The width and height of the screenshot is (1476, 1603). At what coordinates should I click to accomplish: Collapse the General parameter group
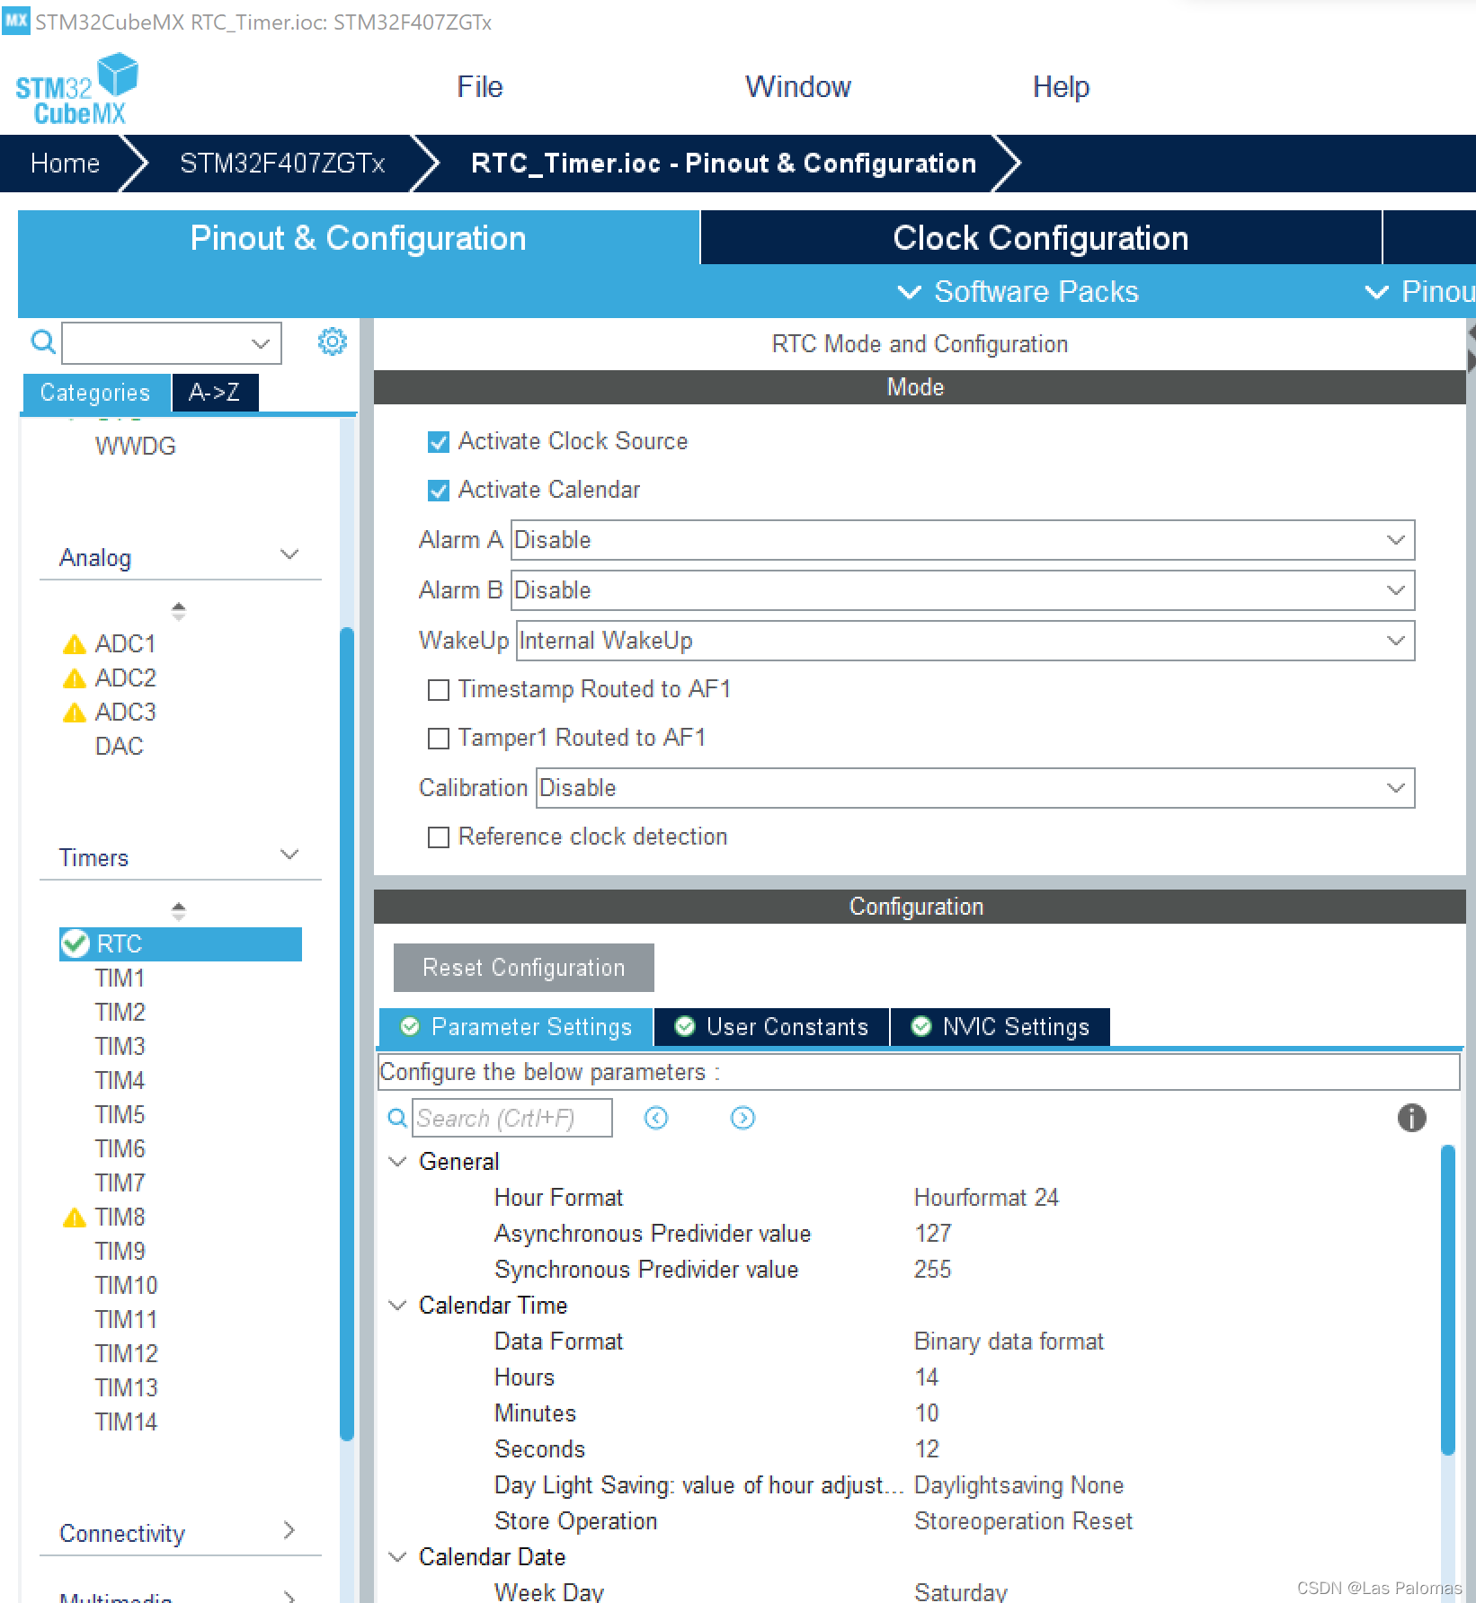point(397,1162)
